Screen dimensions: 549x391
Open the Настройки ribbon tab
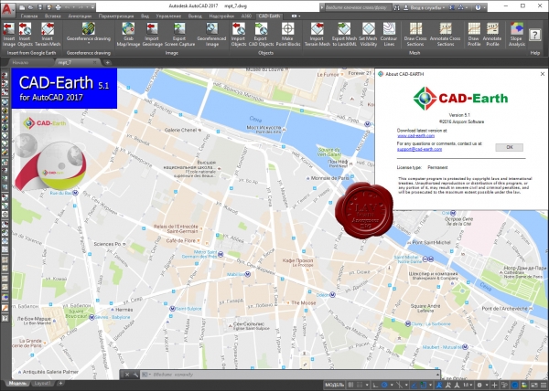[x=221, y=16]
